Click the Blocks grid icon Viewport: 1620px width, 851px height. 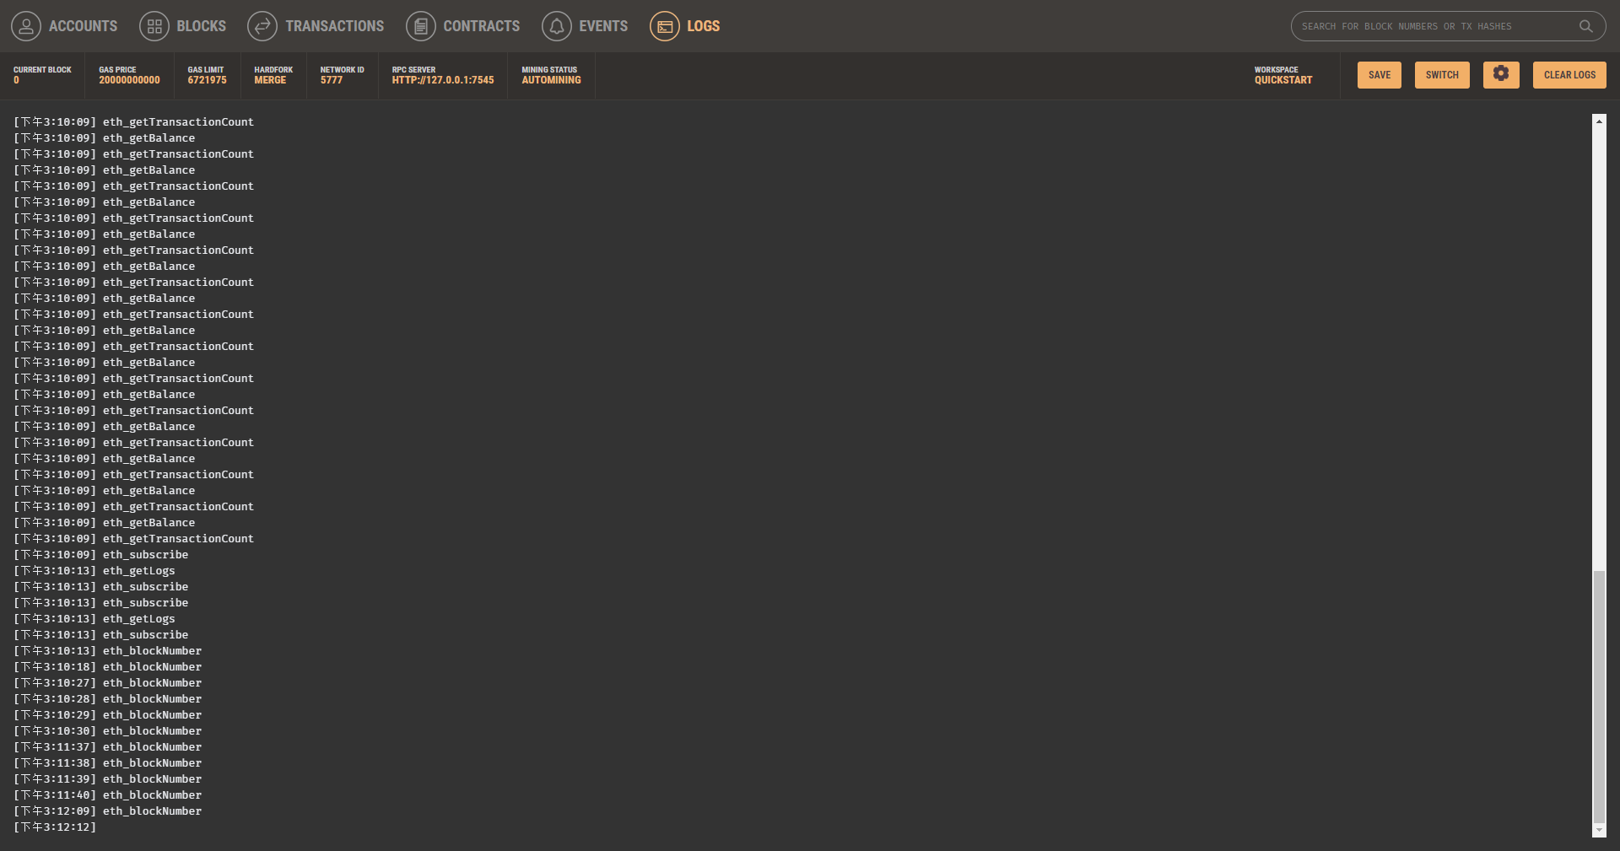pyautogui.click(x=154, y=26)
